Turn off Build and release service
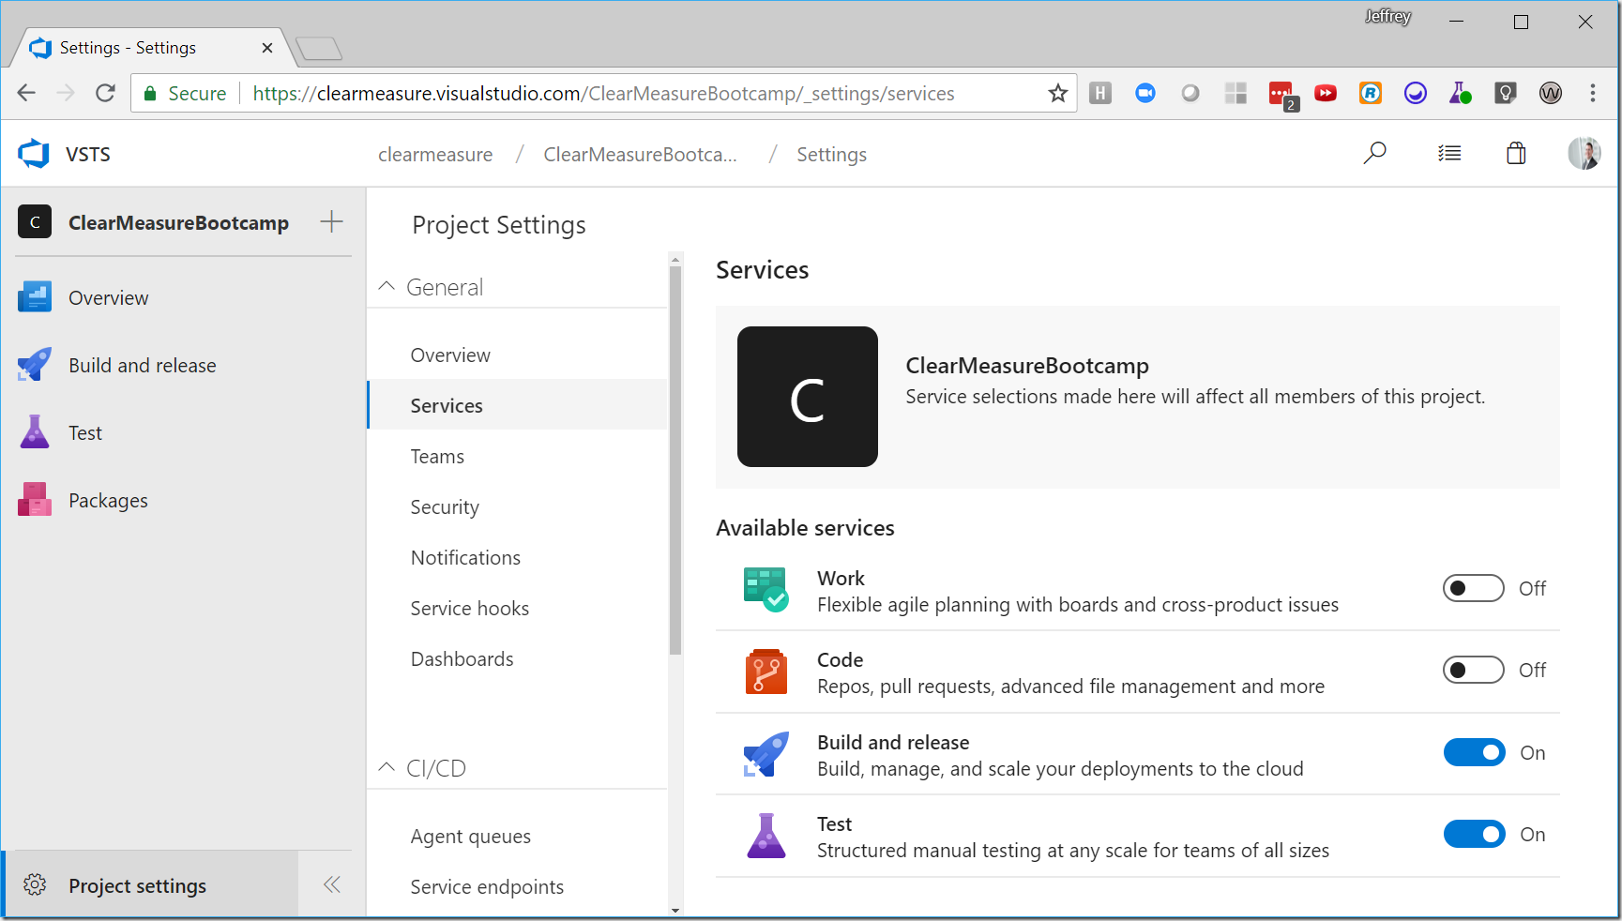This screenshot has height=921, width=1622. (x=1474, y=752)
